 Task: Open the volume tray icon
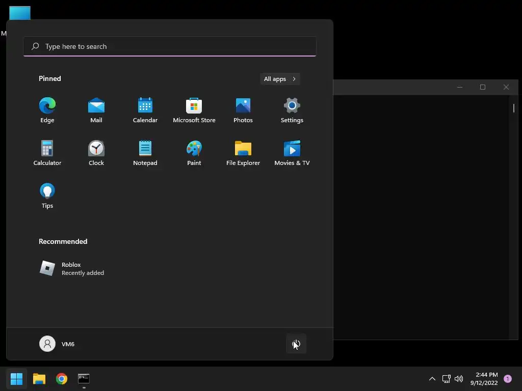pyautogui.click(x=459, y=379)
